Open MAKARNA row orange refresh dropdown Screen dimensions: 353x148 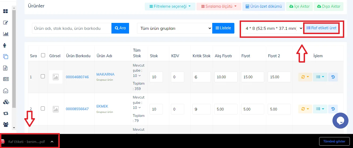coord(305,77)
